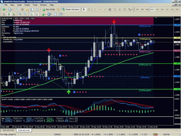Switch timeframe to MN

click(x=177, y=10)
